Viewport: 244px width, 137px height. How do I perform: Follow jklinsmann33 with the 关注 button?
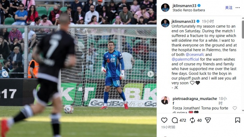[x=229, y=7]
